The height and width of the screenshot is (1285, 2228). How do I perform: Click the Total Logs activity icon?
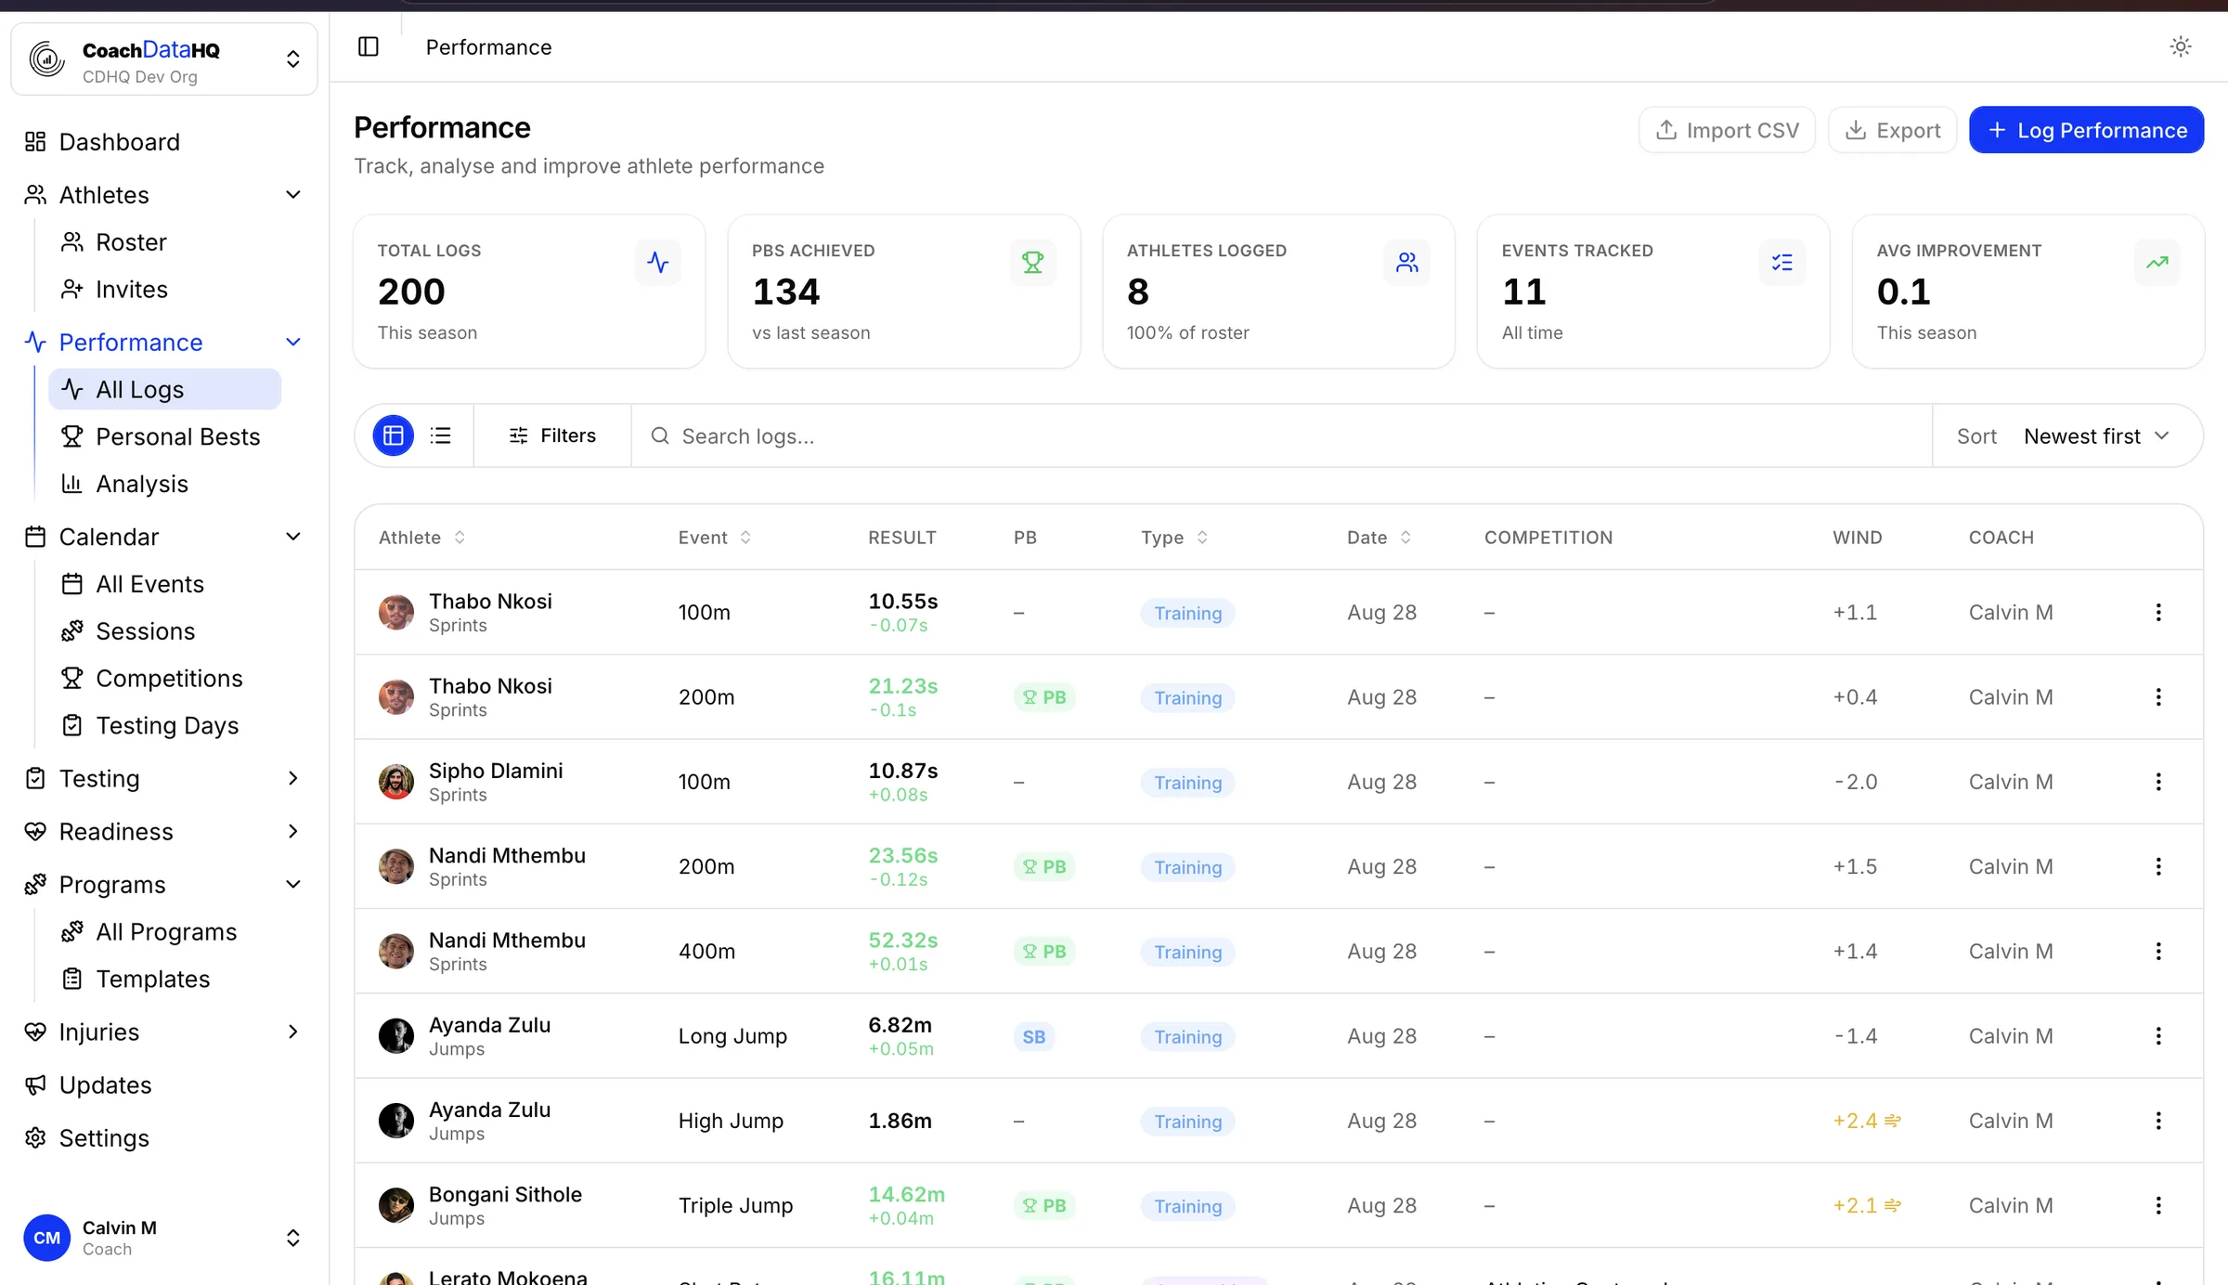pos(658,263)
